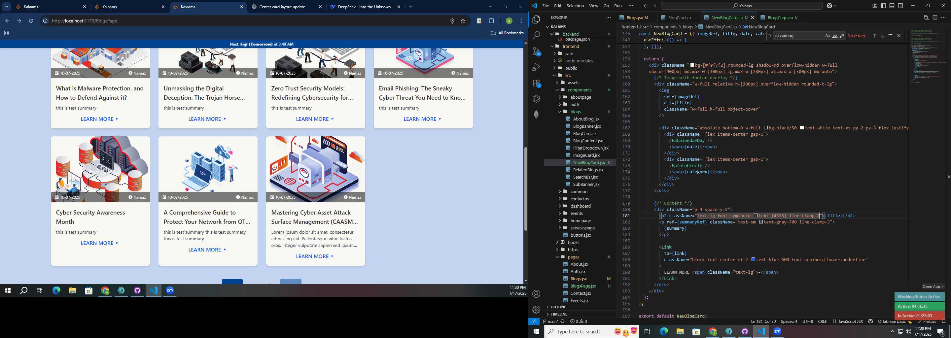This screenshot has width=951, height=338.
Task: Open the browser Extensions puzzle icon
Action: click(x=491, y=21)
